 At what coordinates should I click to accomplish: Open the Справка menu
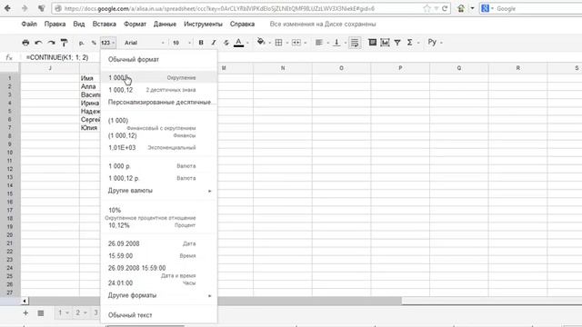242,25
